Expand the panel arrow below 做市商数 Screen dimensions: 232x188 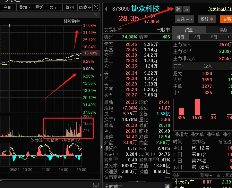pos(137,181)
